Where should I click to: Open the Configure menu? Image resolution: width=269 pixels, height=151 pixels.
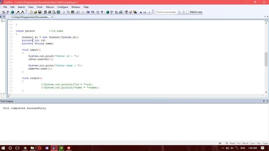click(63, 7)
